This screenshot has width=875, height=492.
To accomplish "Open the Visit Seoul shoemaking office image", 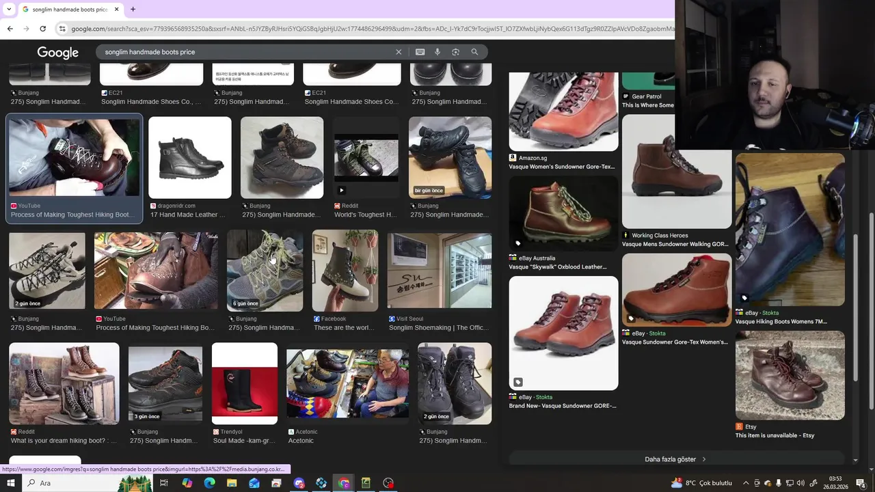I will coord(440,271).
